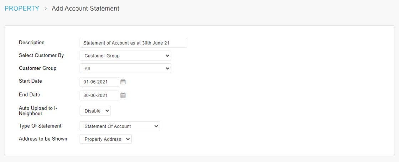
Task: Click the PROPERTY breadcrumb link
Action: (x=22, y=9)
